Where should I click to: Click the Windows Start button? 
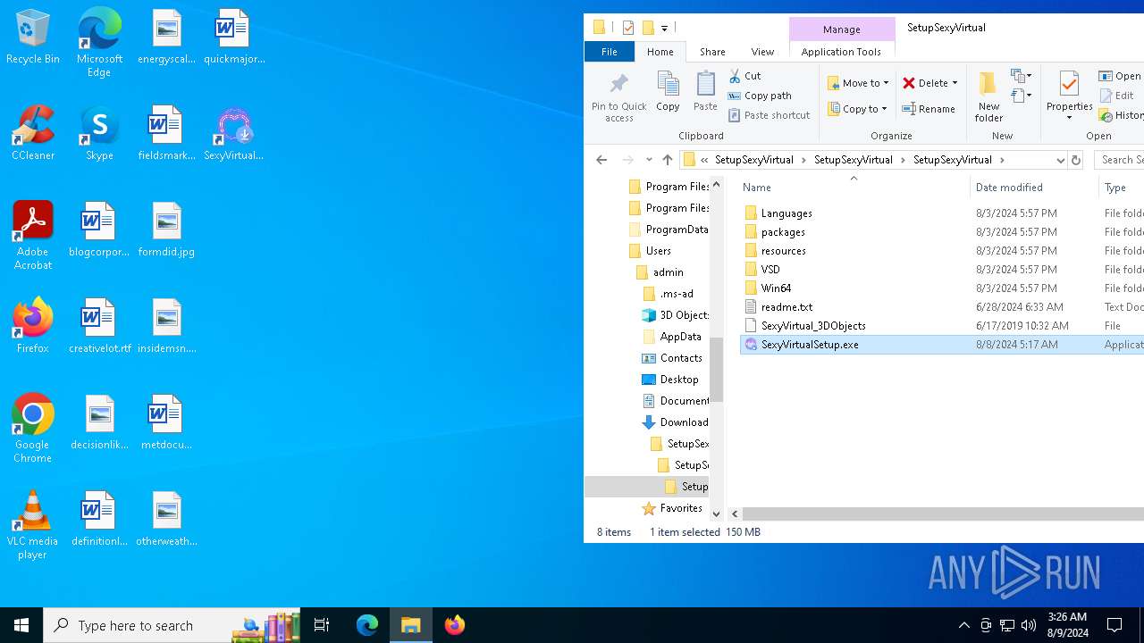point(21,625)
